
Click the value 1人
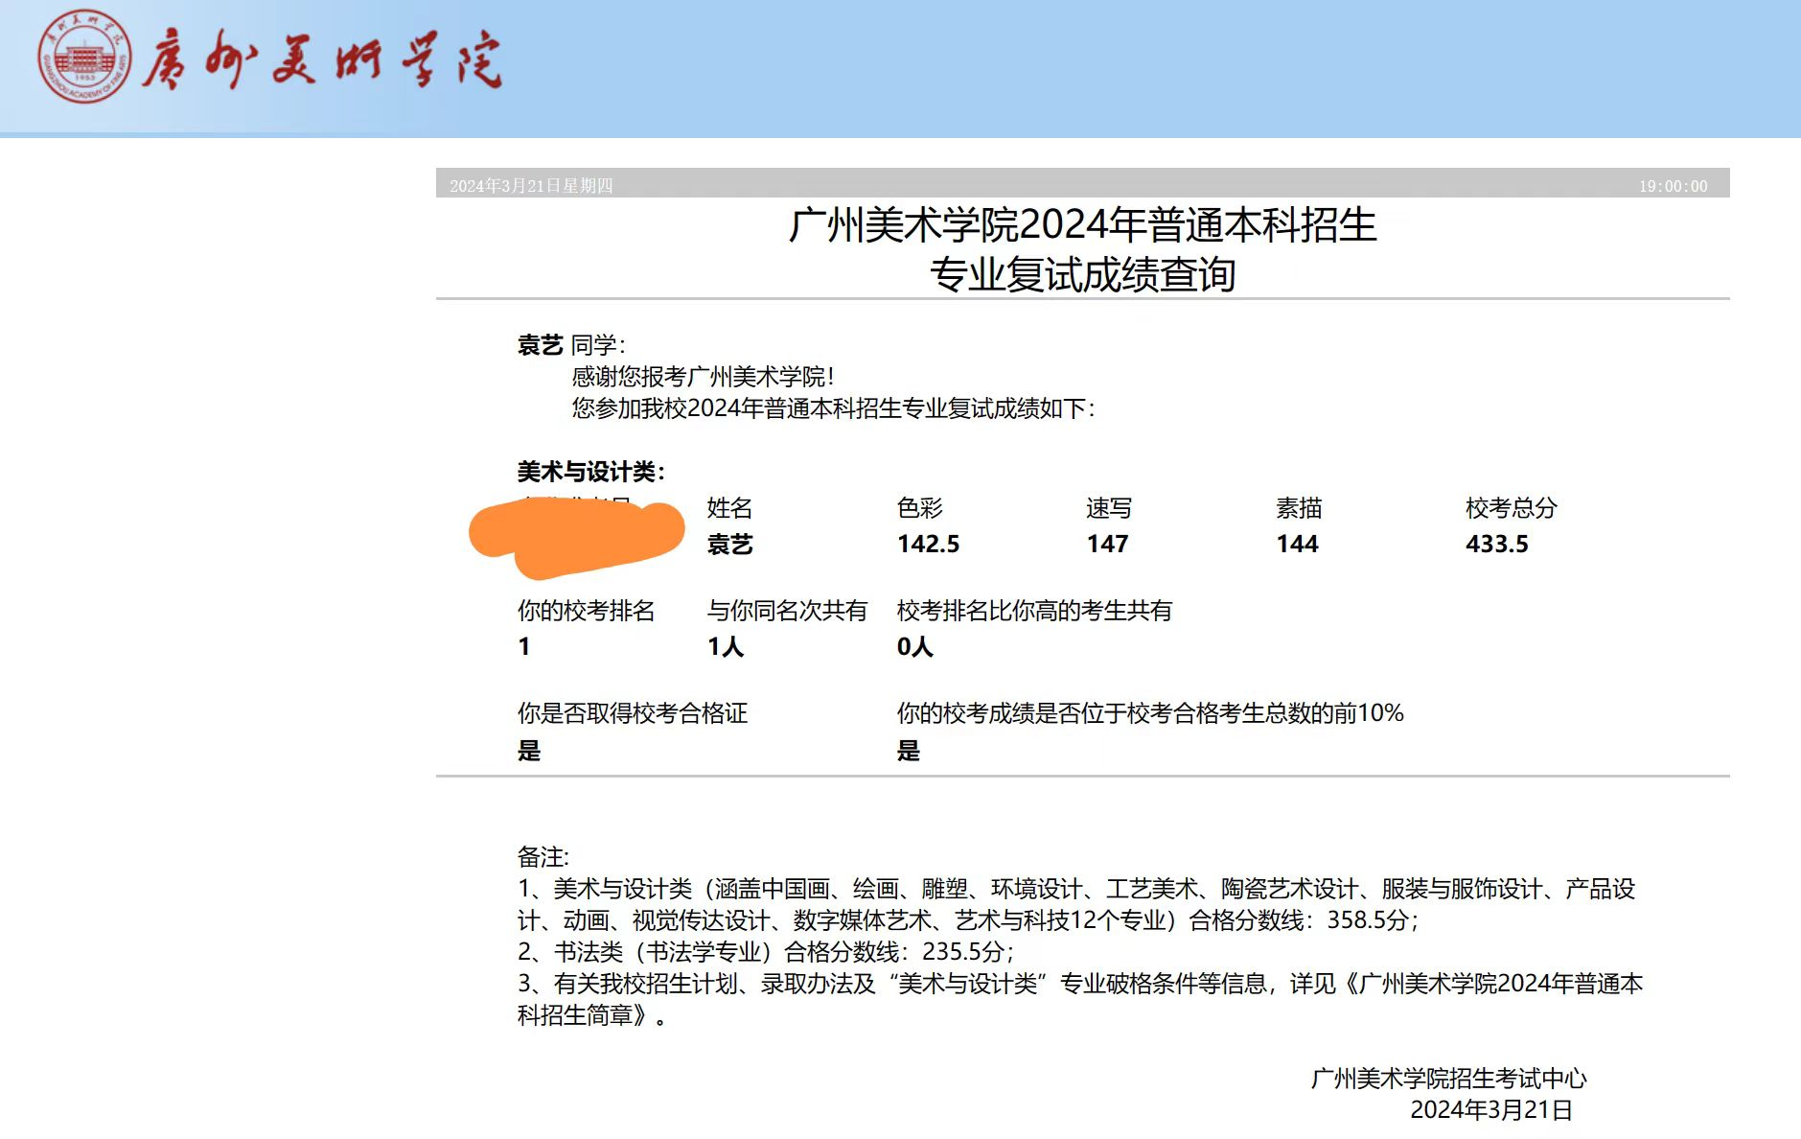pos(726,647)
